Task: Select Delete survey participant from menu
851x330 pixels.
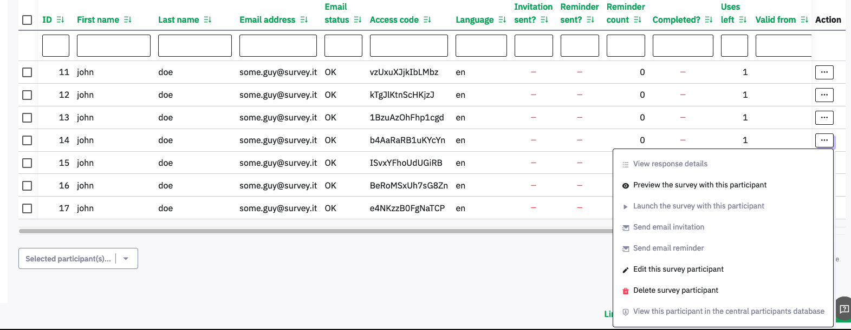Action: click(x=675, y=291)
